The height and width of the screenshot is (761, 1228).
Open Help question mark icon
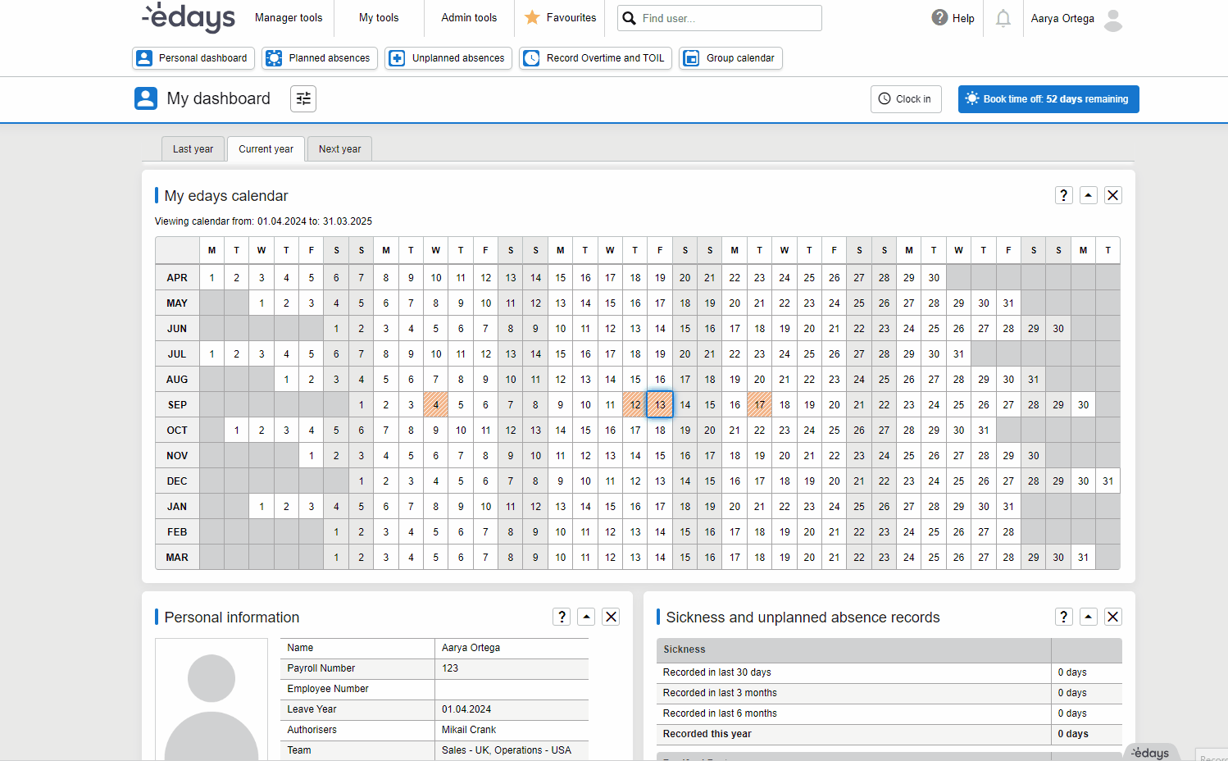point(939,17)
